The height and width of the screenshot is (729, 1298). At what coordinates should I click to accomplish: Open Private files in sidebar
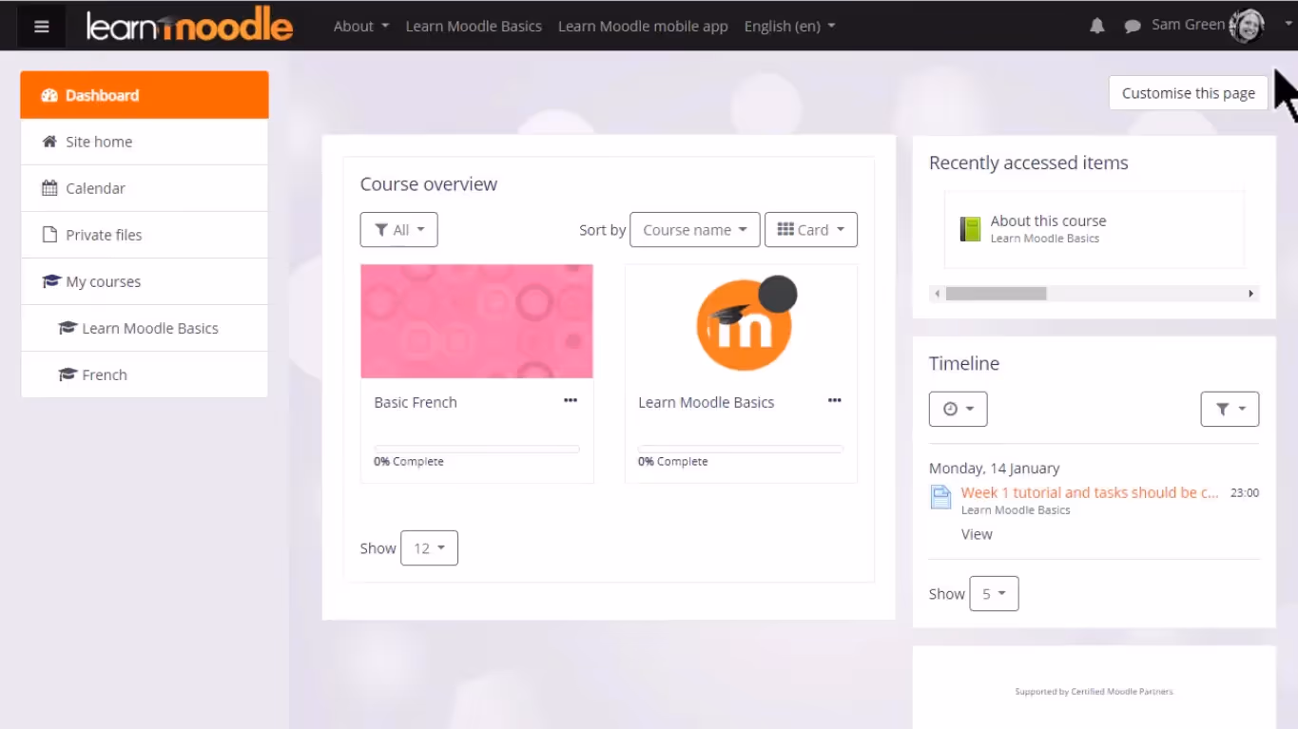coord(145,235)
